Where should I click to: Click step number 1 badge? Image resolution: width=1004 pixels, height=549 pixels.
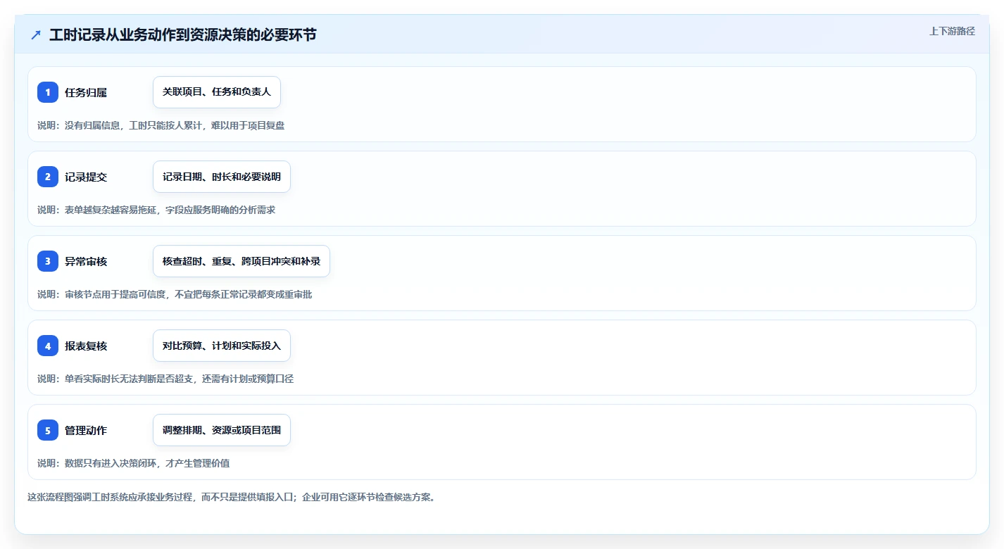[48, 92]
